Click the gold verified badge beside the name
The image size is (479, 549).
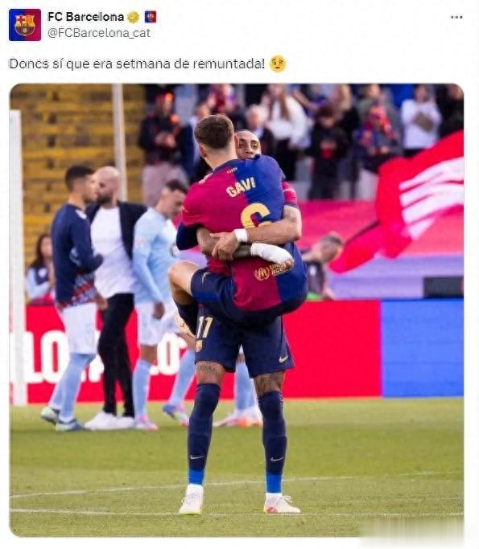(x=134, y=17)
